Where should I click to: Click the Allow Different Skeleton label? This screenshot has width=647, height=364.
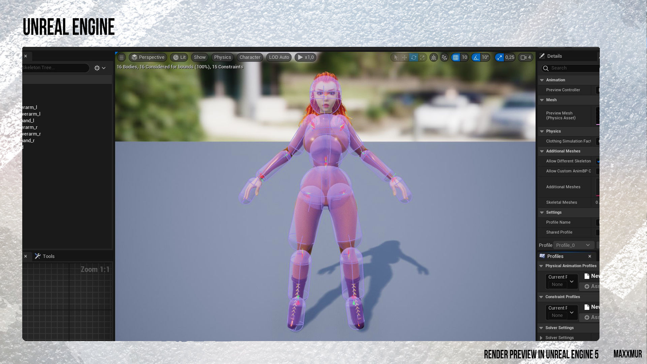(x=568, y=161)
